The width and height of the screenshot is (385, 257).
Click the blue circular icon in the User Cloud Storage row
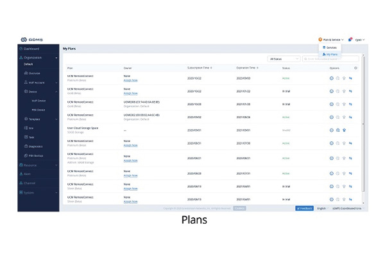(x=332, y=130)
